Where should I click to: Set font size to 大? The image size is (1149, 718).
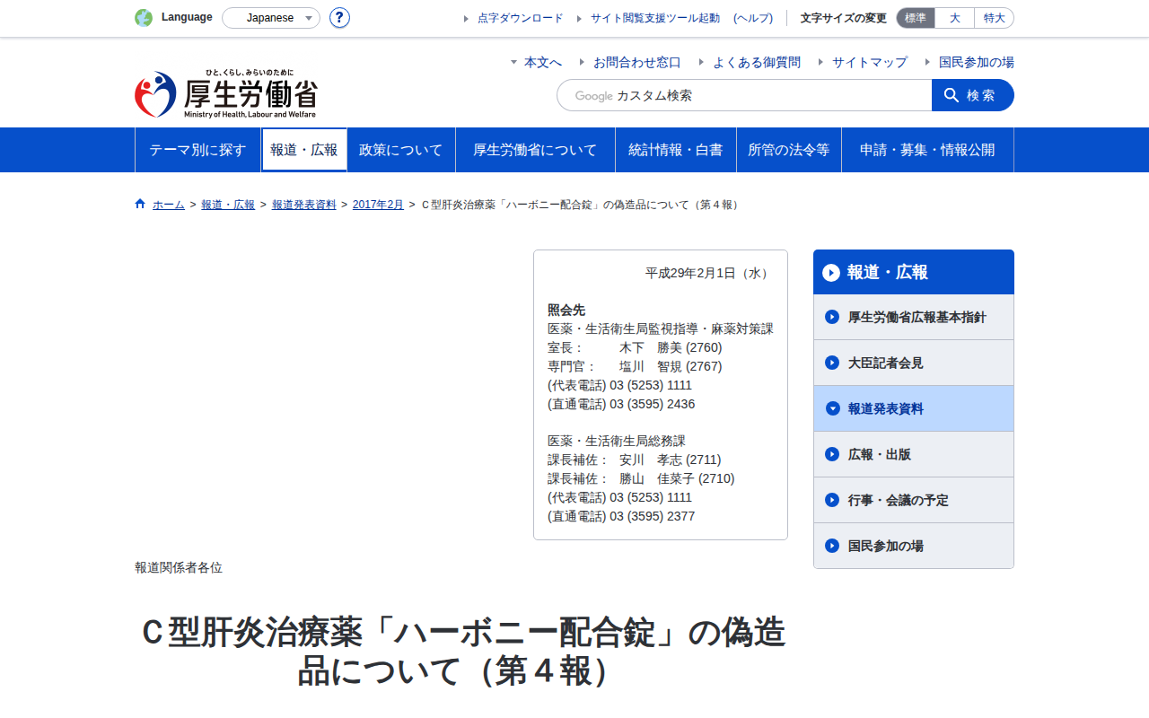[x=955, y=18]
